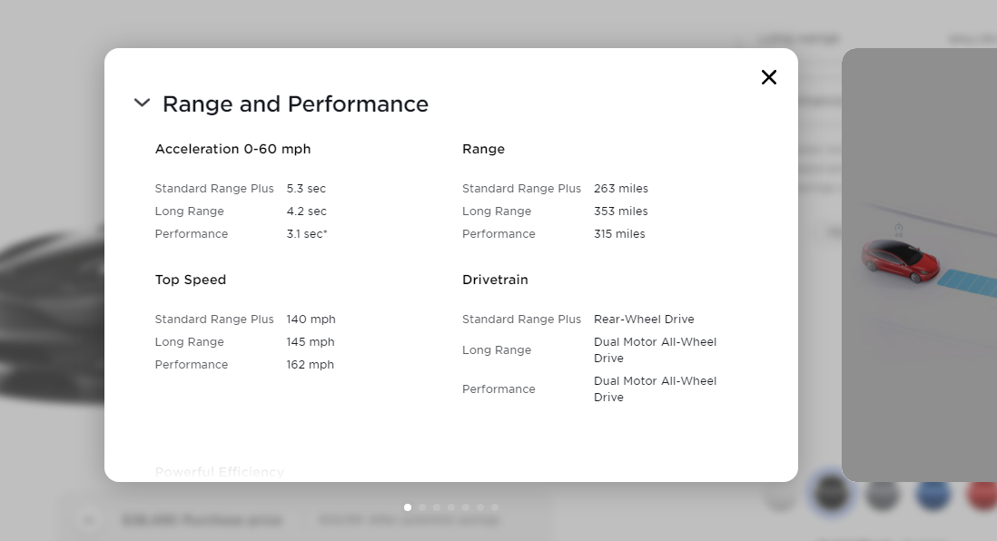The image size is (997, 541).
Task: Go to the second carousel dot
Action: point(422,507)
